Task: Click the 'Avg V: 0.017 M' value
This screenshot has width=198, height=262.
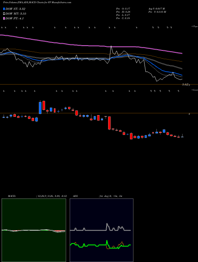Action: [156, 9]
